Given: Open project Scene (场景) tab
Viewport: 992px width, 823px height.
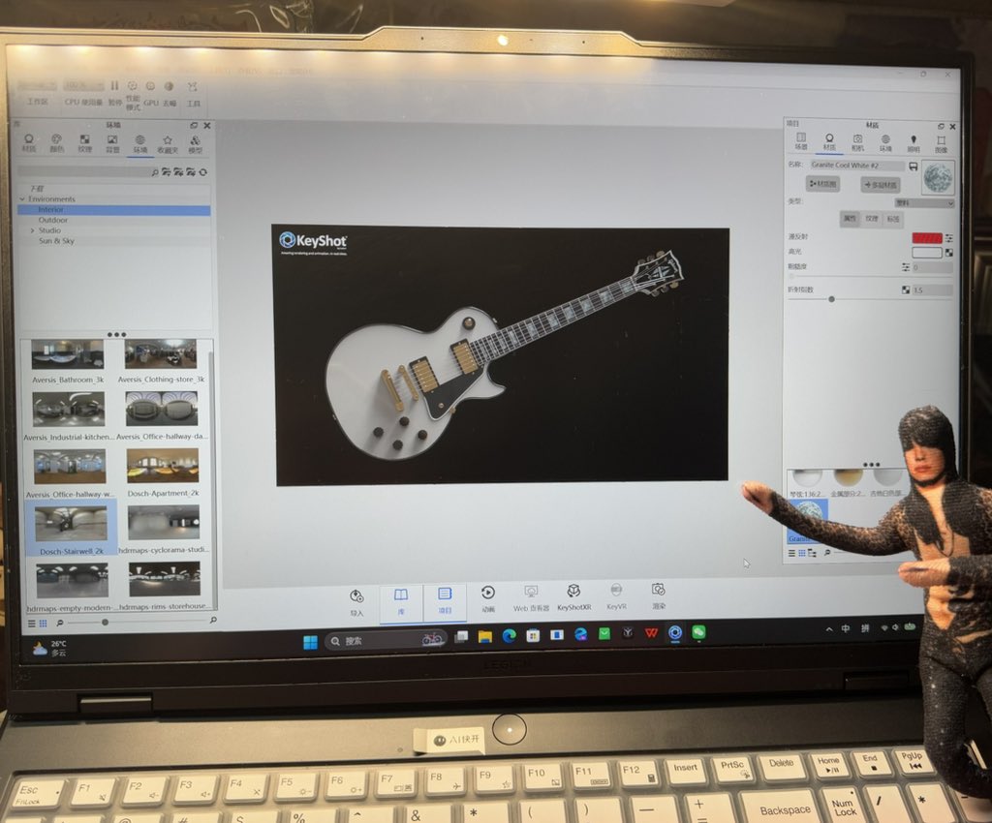Looking at the screenshot, I should pyautogui.click(x=801, y=141).
